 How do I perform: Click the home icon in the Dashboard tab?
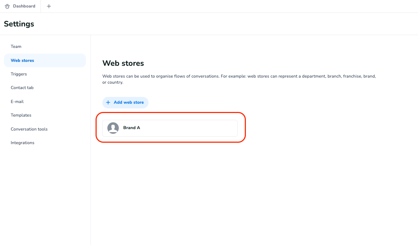(x=7, y=6)
